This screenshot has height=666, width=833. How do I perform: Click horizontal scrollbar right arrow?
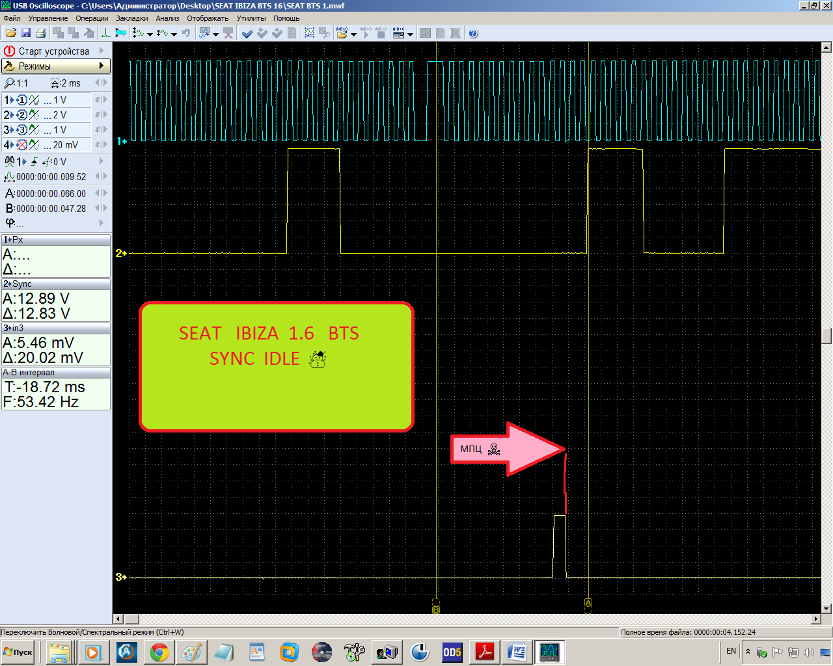coord(816,619)
